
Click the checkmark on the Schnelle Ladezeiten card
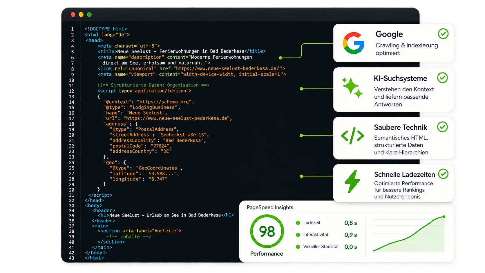pyautogui.click(x=443, y=174)
